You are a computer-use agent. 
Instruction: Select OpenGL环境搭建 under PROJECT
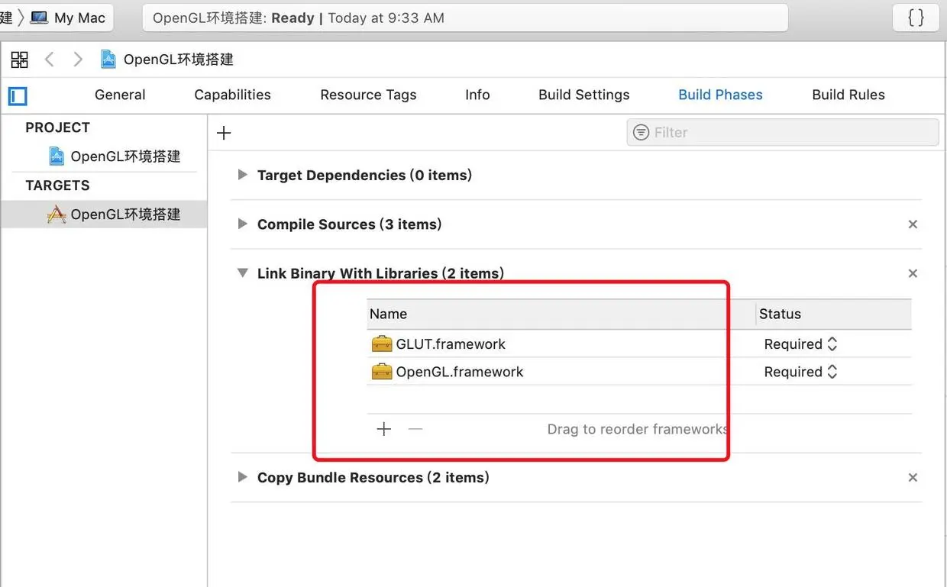pyautogui.click(x=125, y=156)
